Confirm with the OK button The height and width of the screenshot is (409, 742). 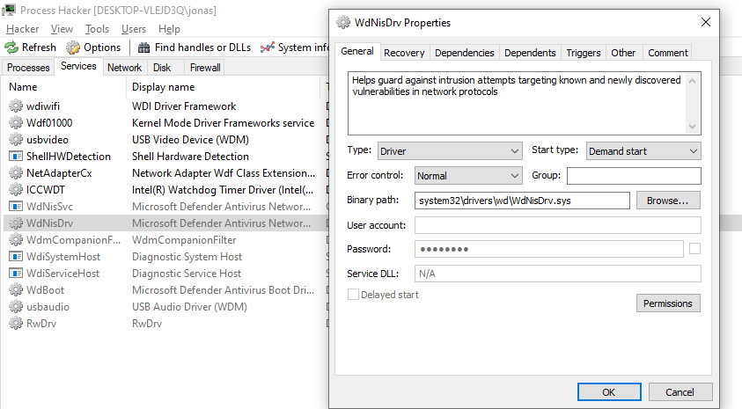click(609, 392)
